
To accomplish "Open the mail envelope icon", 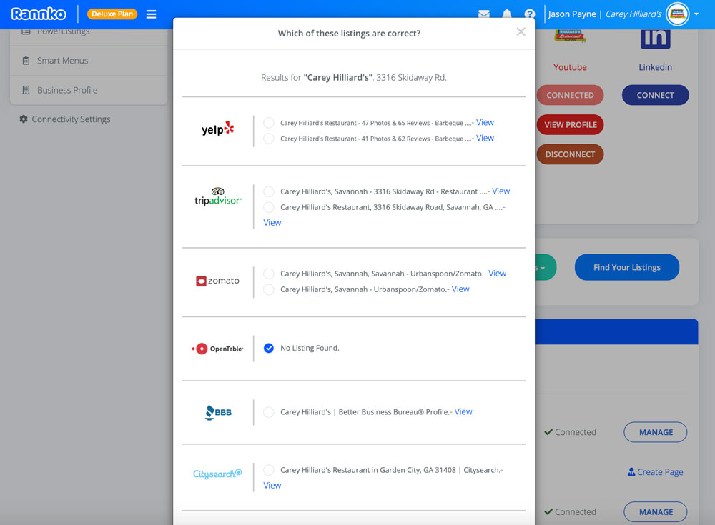I will pyautogui.click(x=484, y=14).
